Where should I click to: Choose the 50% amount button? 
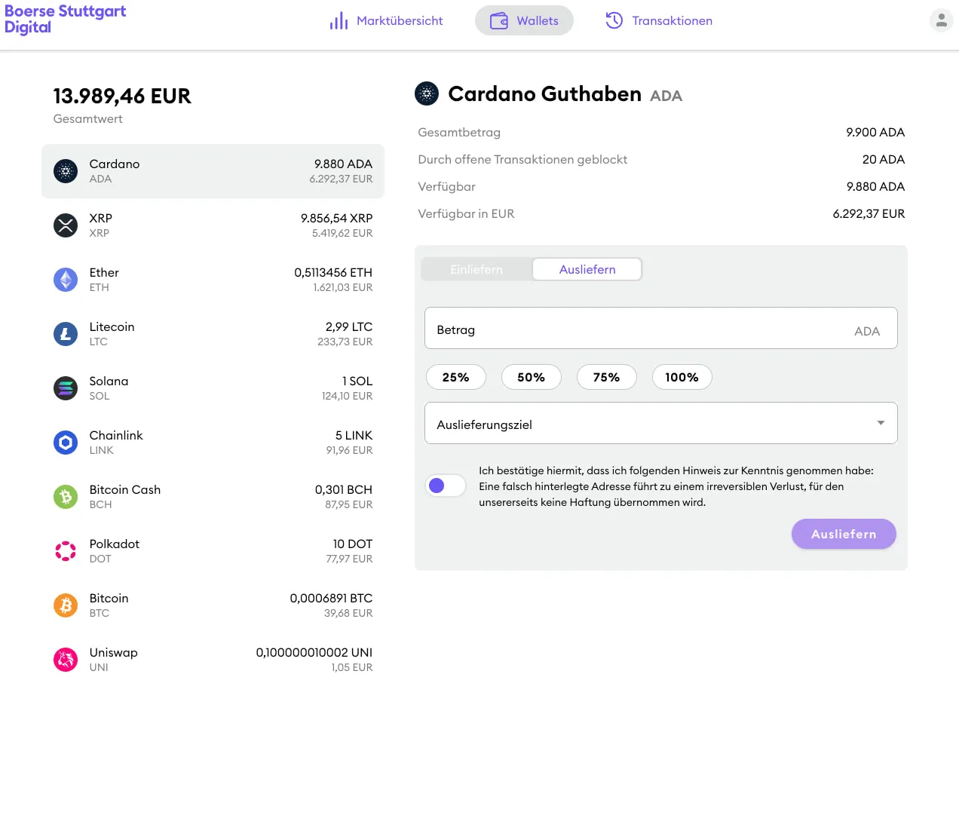pos(531,377)
